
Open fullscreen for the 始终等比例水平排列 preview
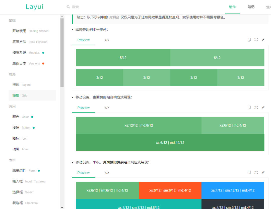[x=256, y=40]
